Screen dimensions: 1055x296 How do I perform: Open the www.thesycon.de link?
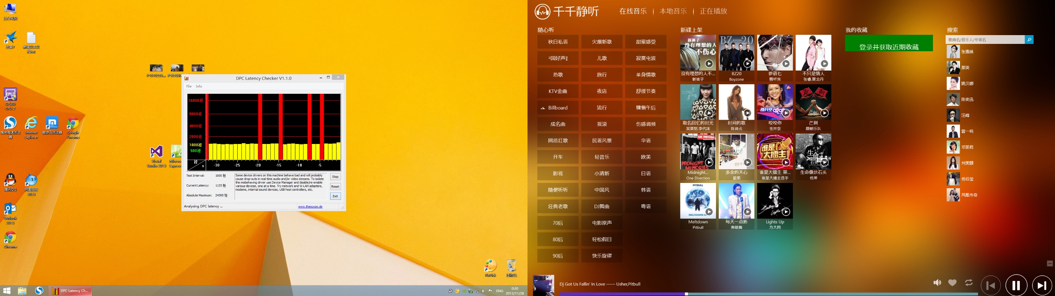(310, 206)
